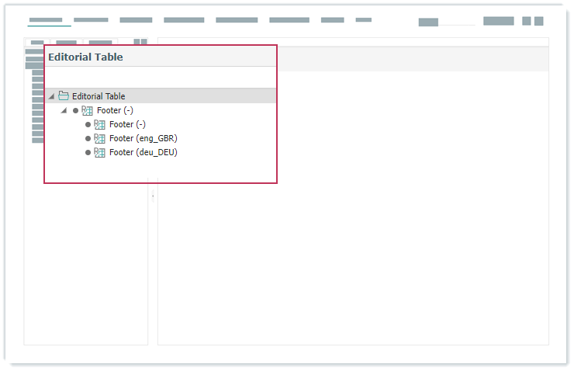Select the child Footer (-) tree entry
This screenshot has width=574, height=371.
pyautogui.click(x=127, y=125)
